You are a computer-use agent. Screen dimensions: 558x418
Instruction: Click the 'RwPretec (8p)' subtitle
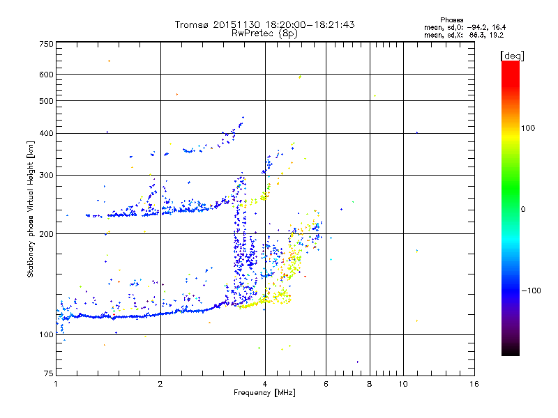pos(264,33)
